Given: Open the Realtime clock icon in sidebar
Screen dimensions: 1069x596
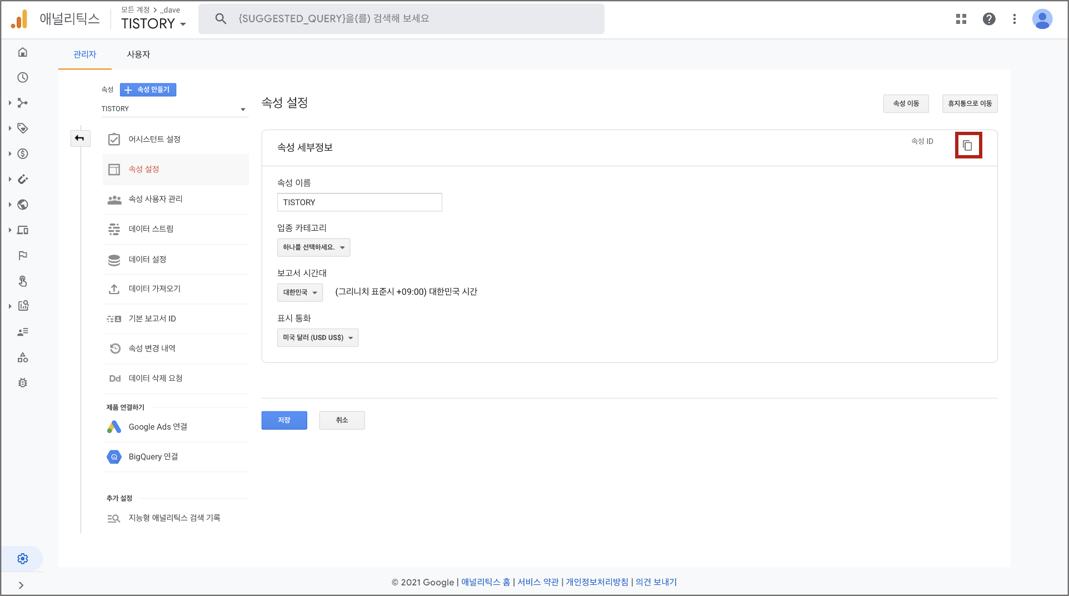Looking at the screenshot, I should point(23,77).
